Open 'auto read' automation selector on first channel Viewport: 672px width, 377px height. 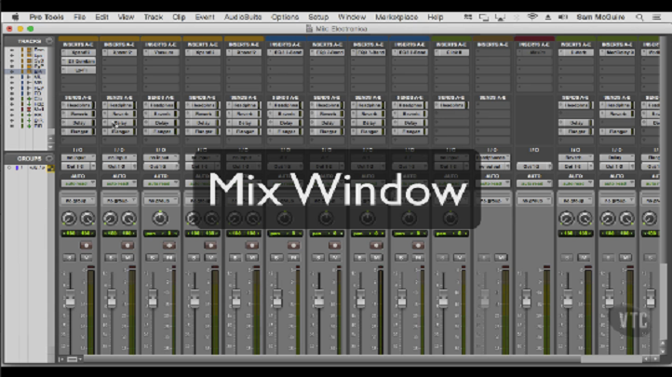[x=78, y=183]
